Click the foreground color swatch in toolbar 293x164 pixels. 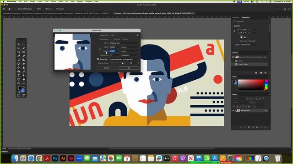coord(20,88)
